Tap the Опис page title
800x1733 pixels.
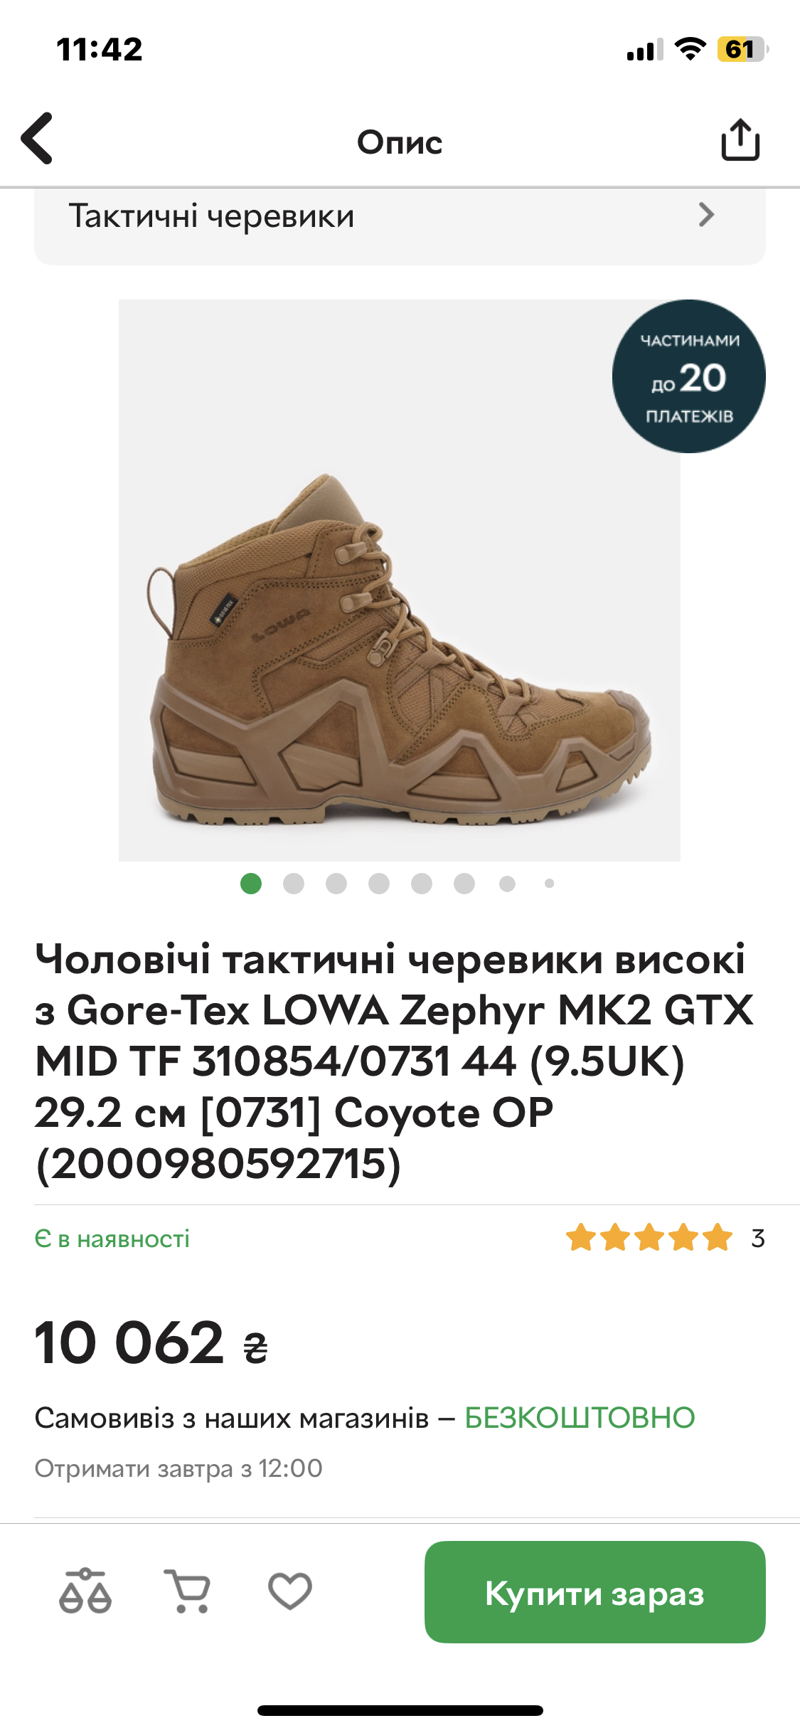tap(400, 142)
